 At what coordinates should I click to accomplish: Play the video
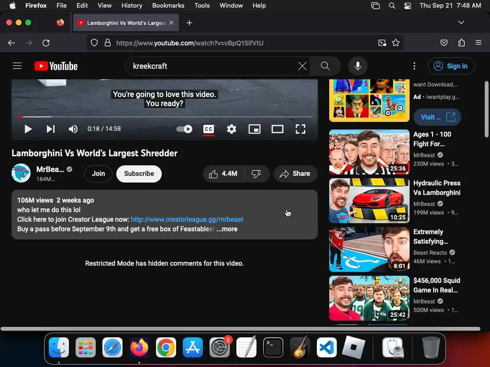(x=28, y=129)
